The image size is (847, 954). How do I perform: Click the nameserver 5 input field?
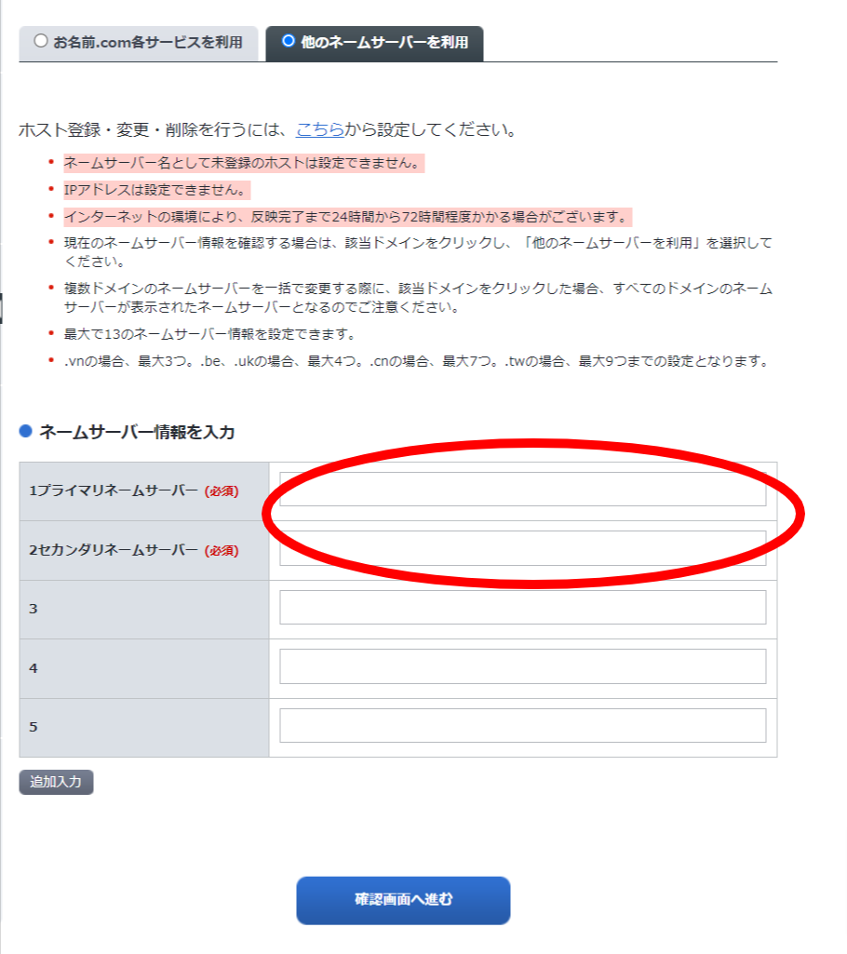click(x=523, y=725)
